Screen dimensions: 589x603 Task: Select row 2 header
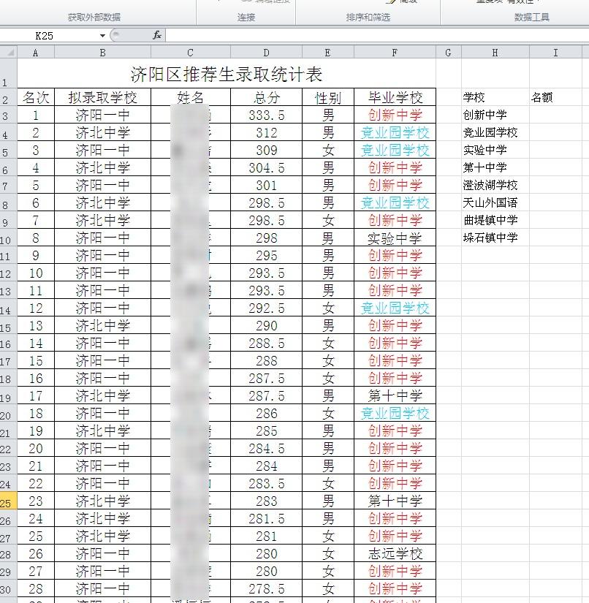pyautogui.click(x=9, y=97)
